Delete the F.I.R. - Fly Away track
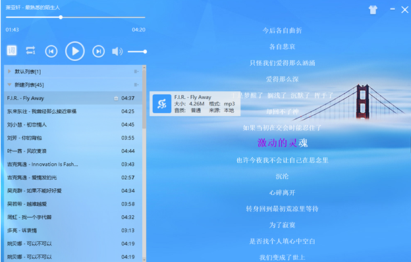Viewport: 411px width, 262px height. 116,99
